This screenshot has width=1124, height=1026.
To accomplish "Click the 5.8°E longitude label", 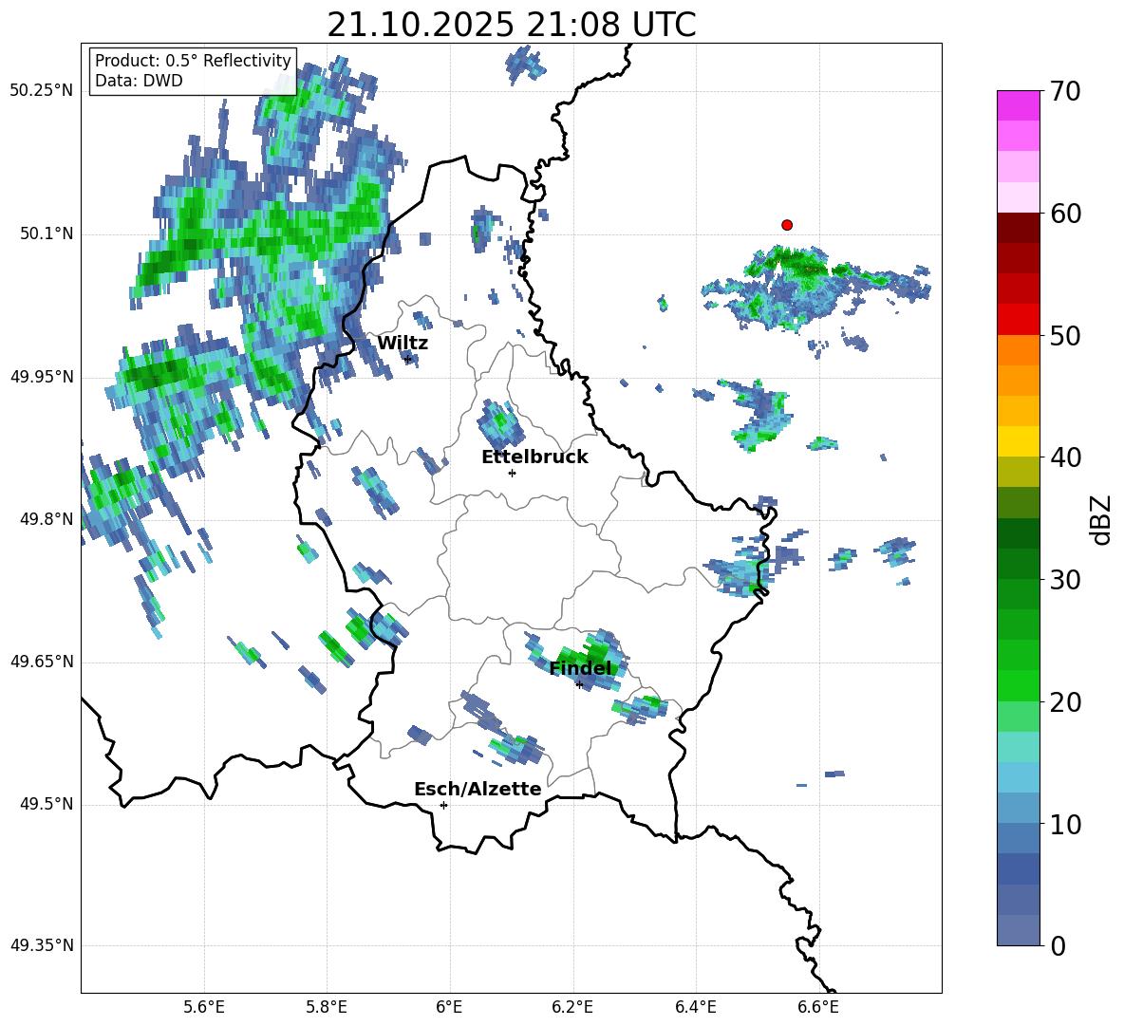I will pos(327,1007).
